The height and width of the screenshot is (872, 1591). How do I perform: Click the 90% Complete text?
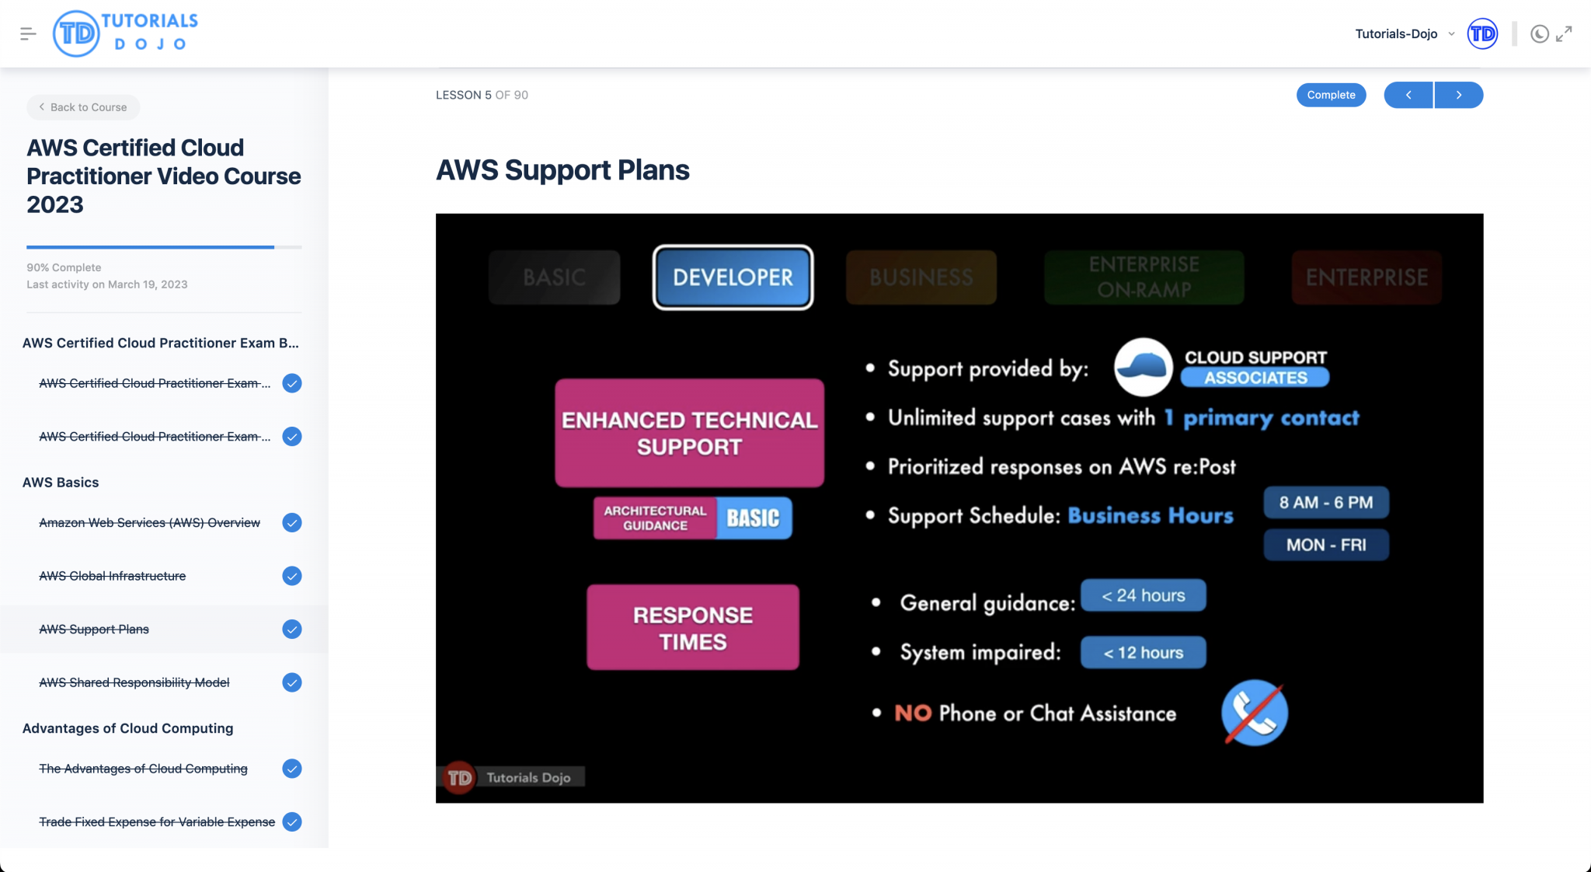click(x=64, y=267)
